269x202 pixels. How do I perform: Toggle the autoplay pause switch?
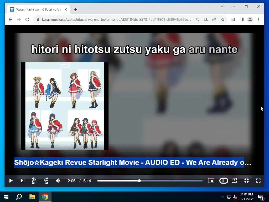pos(224,181)
